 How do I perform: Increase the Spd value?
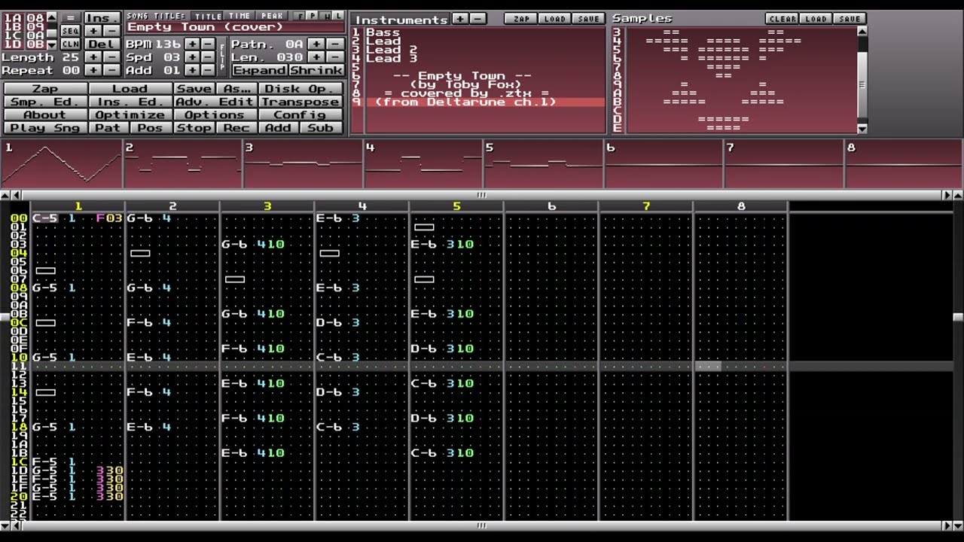[191, 57]
